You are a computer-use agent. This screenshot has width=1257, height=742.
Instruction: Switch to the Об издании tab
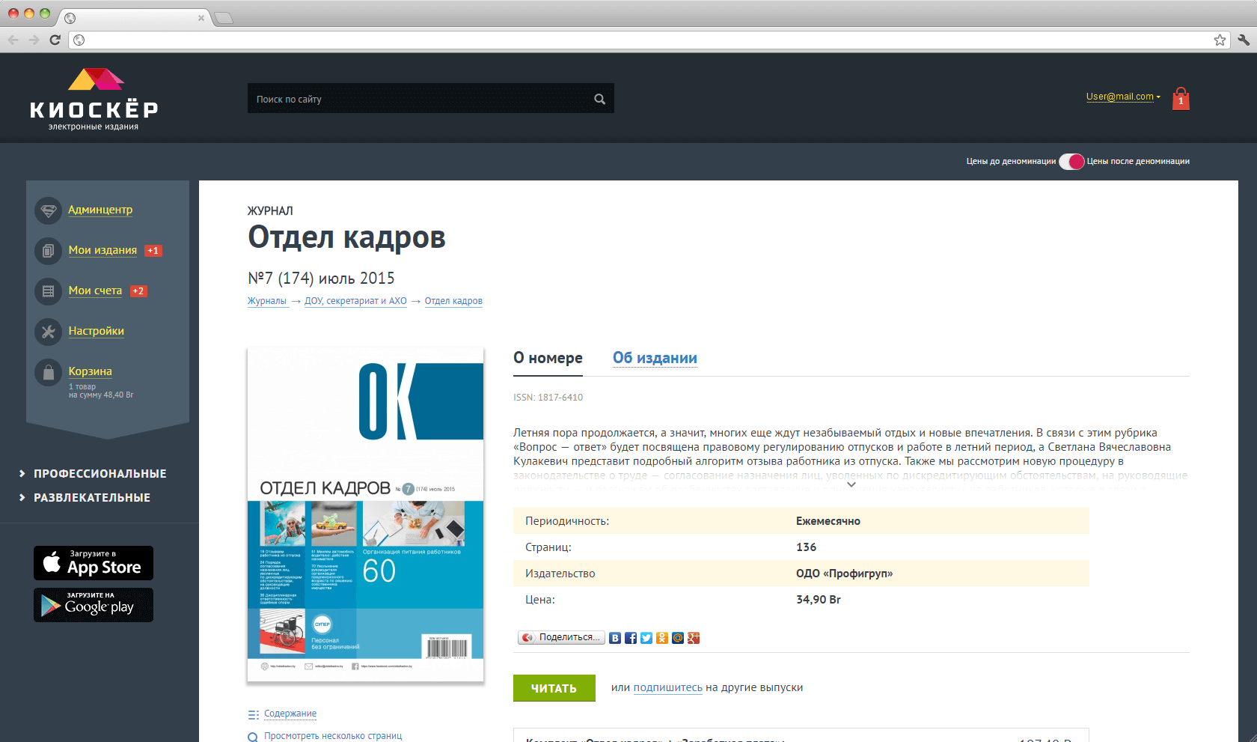point(655,358)
